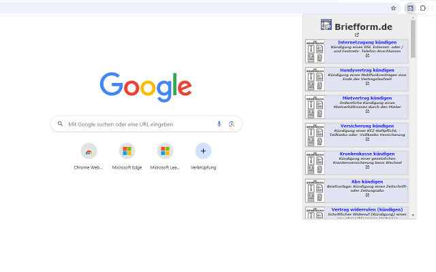
Task: Open the Versicherung kündigen link
Action: [x=367, y=126]
